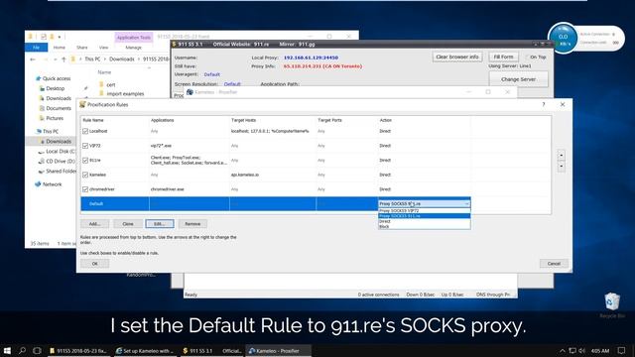
Task: Open help via the question mark icon
Action: 544,104
